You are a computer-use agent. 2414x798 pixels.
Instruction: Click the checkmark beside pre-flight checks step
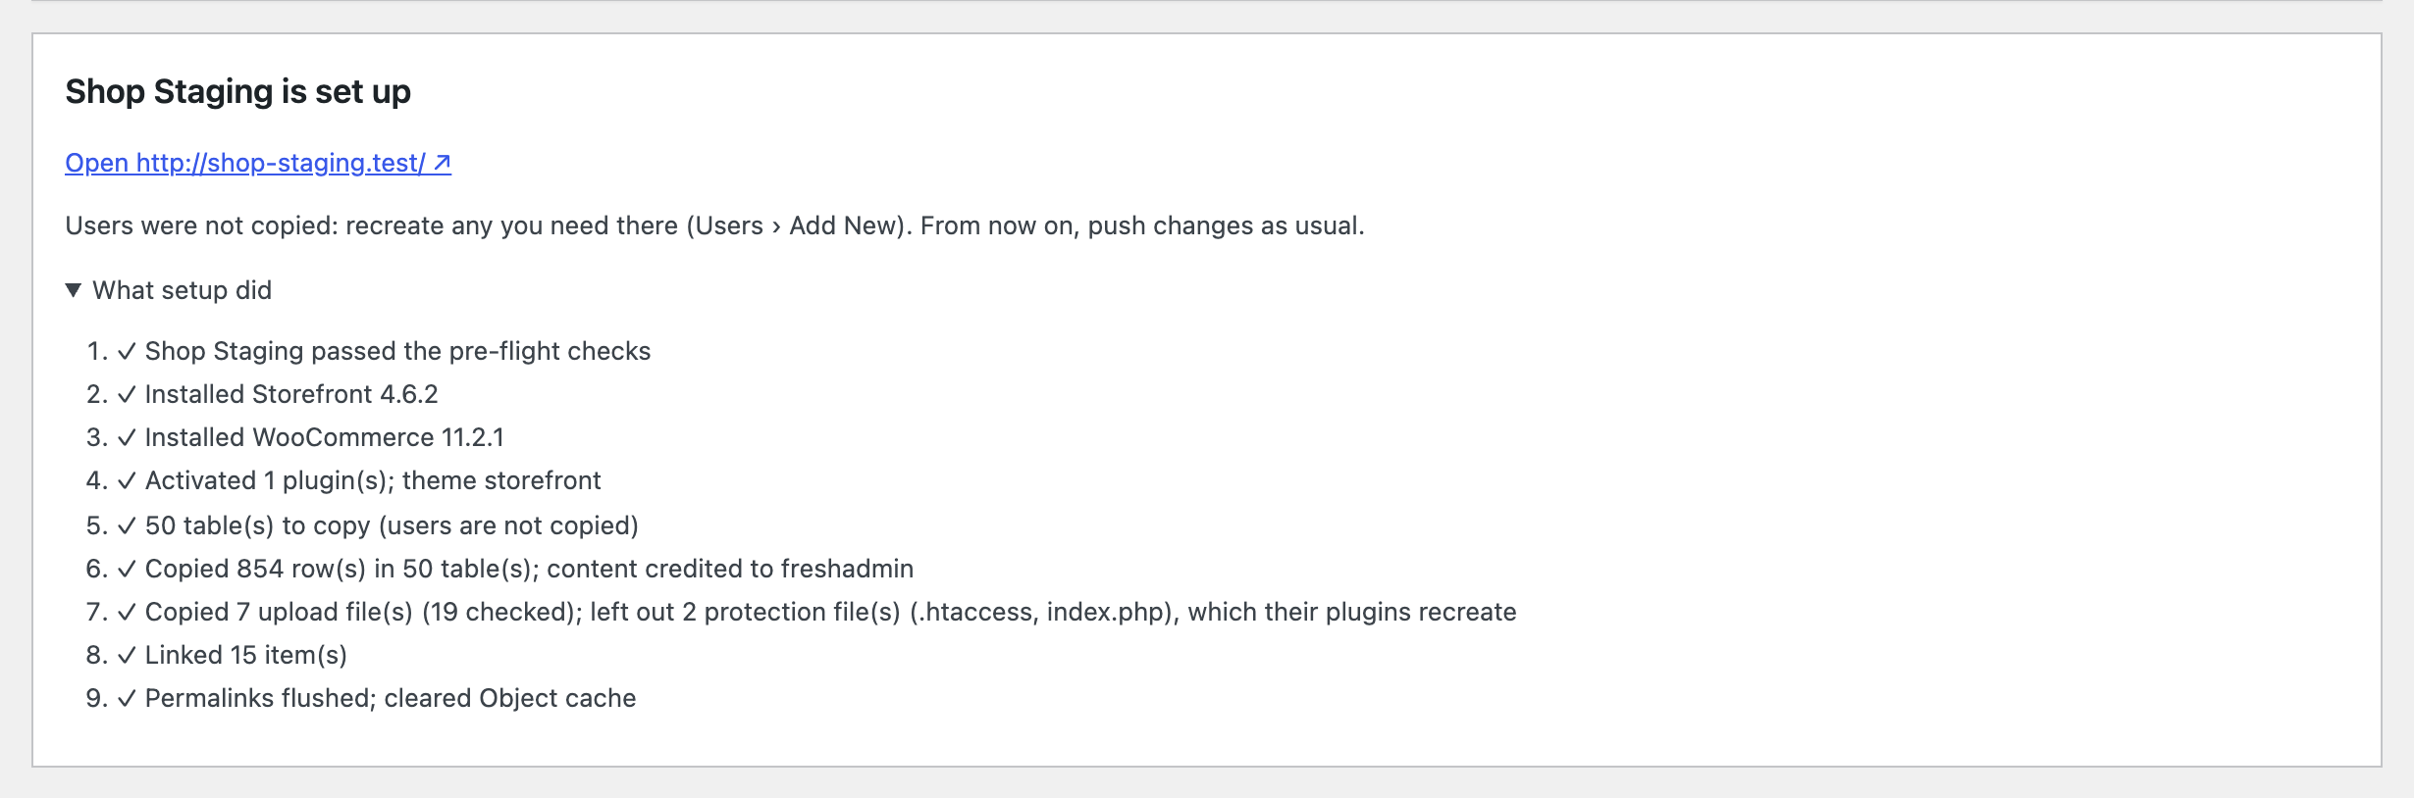(127, 352)
